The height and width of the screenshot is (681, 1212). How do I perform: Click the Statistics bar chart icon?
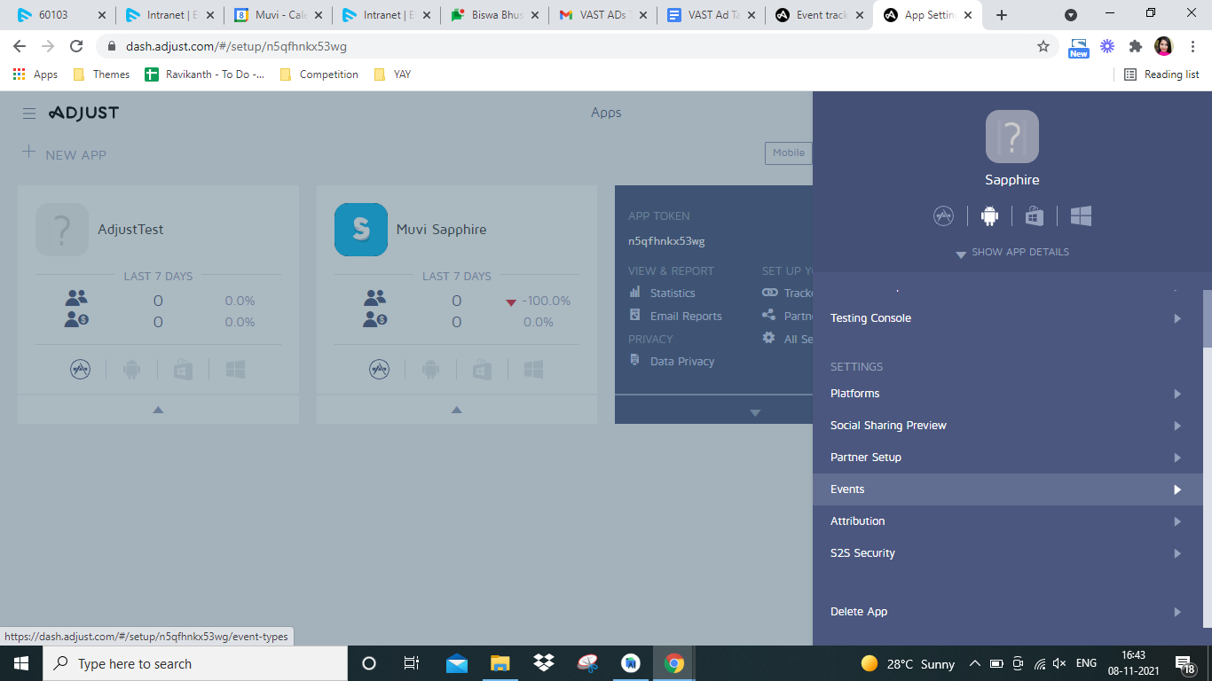coord(634,293)
